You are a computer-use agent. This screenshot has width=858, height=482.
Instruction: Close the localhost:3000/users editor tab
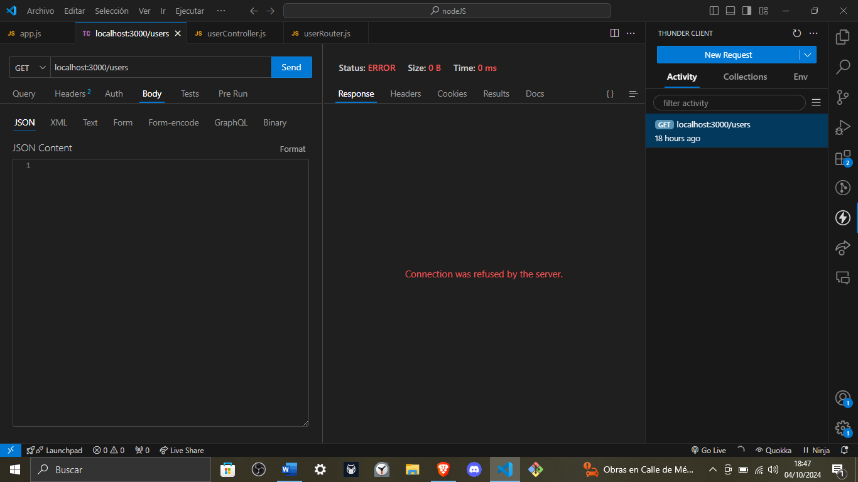178,33
